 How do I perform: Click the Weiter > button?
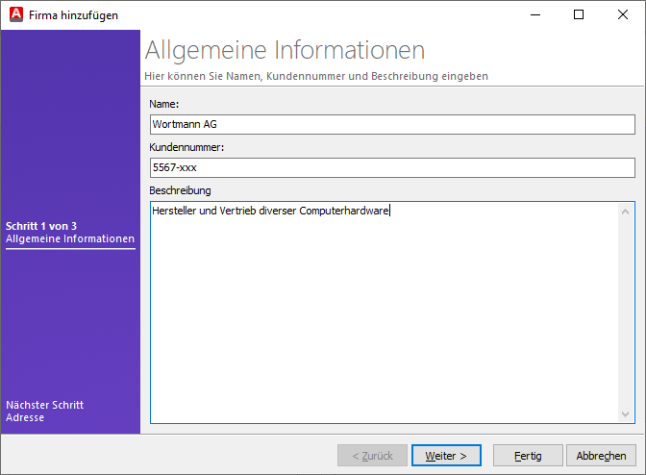coord(446,456)
